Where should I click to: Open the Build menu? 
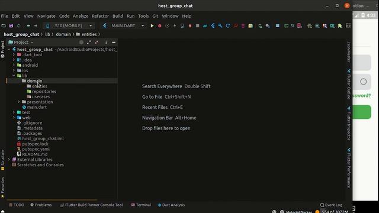pos(118,16)
